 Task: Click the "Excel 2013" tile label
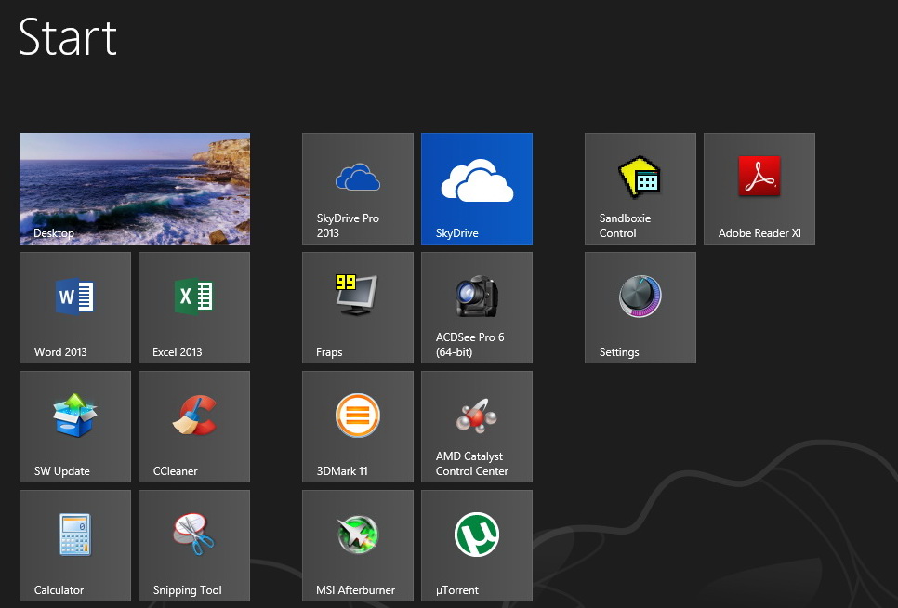(x=178, y=352)
